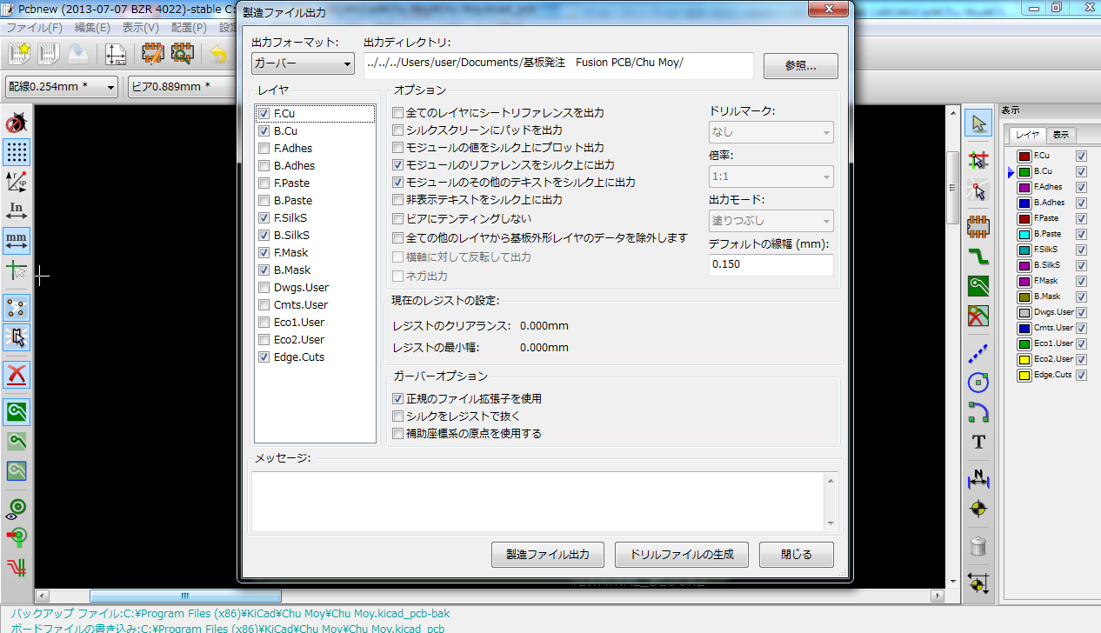Open the module editor icon
Image resolution: width=1101 pixels, height=633 pixels.
click(x=153, y=54)
